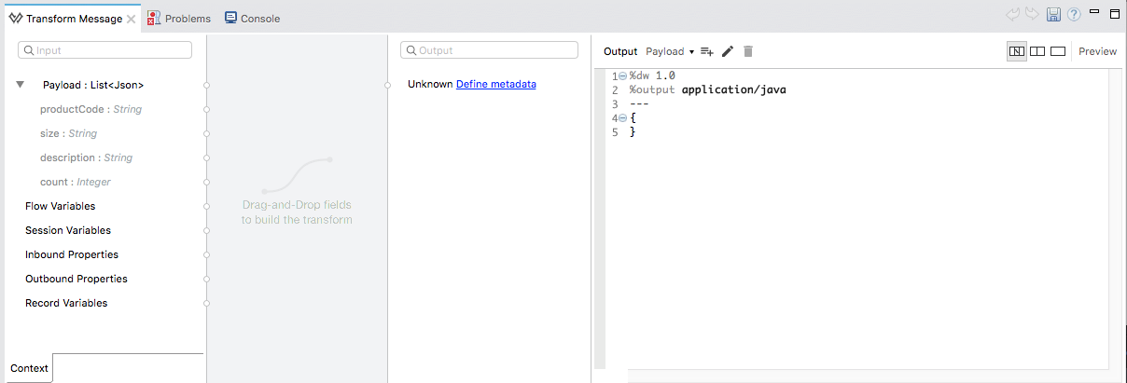
Task: Click the pencil edit target icon
Action: point(728,51)
